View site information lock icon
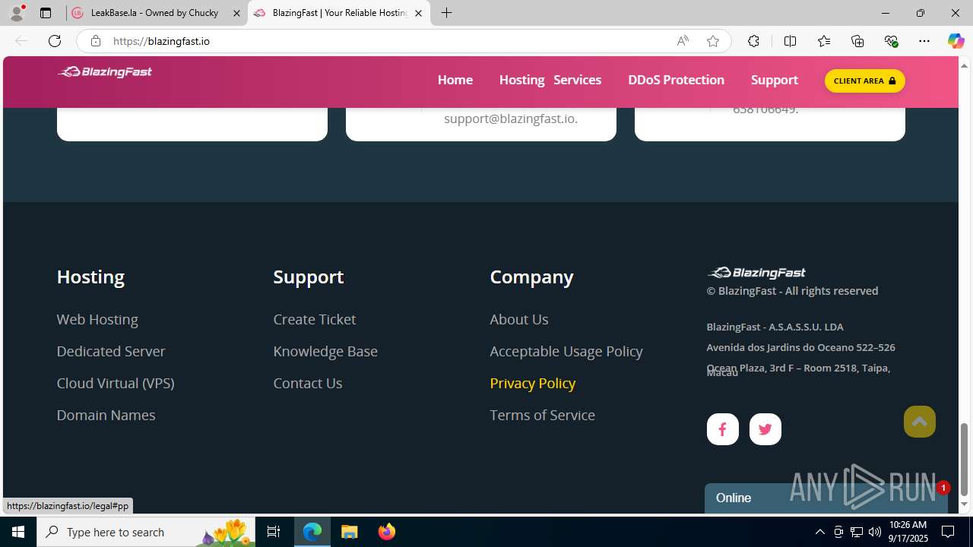The image size is (973, 547). coord(95,41)
